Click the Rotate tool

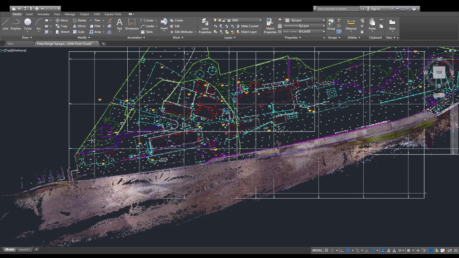tap(80, 20)
